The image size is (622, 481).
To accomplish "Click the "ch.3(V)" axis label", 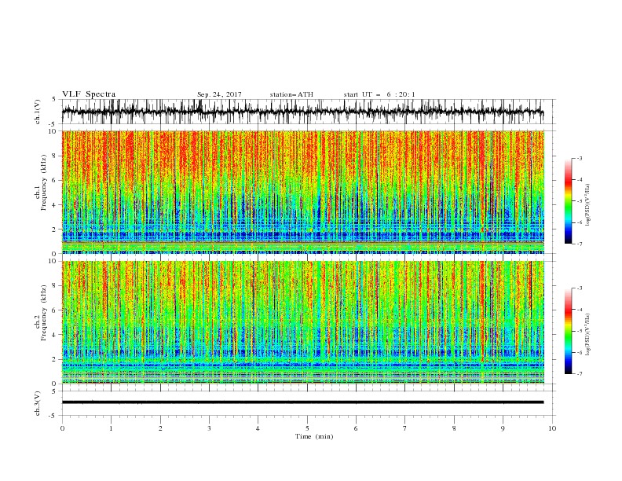I will [x=38, y=403].
